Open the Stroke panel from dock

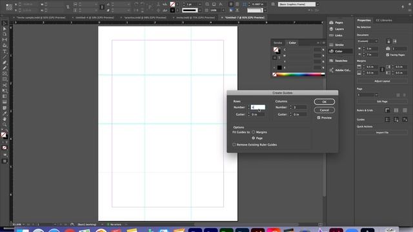click(331, 44)
